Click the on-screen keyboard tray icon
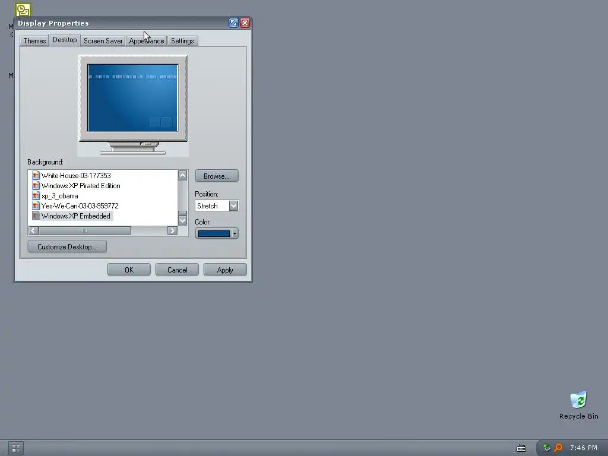The height and width of the screenshot is (456, 608). [521, 448]
